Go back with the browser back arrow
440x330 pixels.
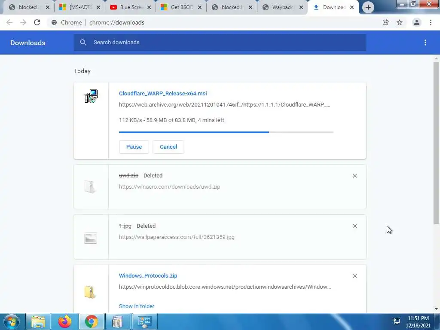point(9,22)
